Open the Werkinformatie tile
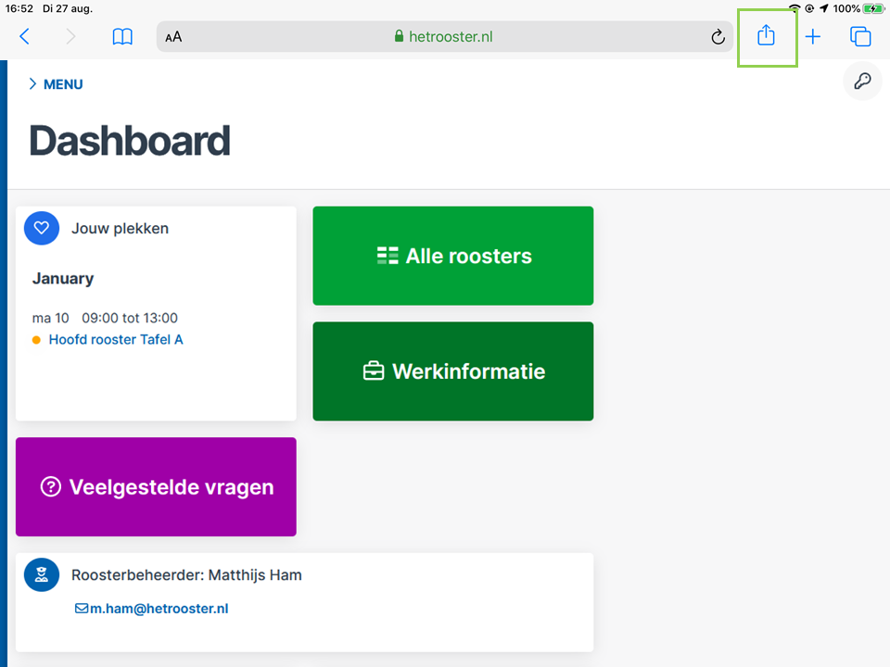The height and width of the screenshot is (667, 890). click(x=453, y=371)
